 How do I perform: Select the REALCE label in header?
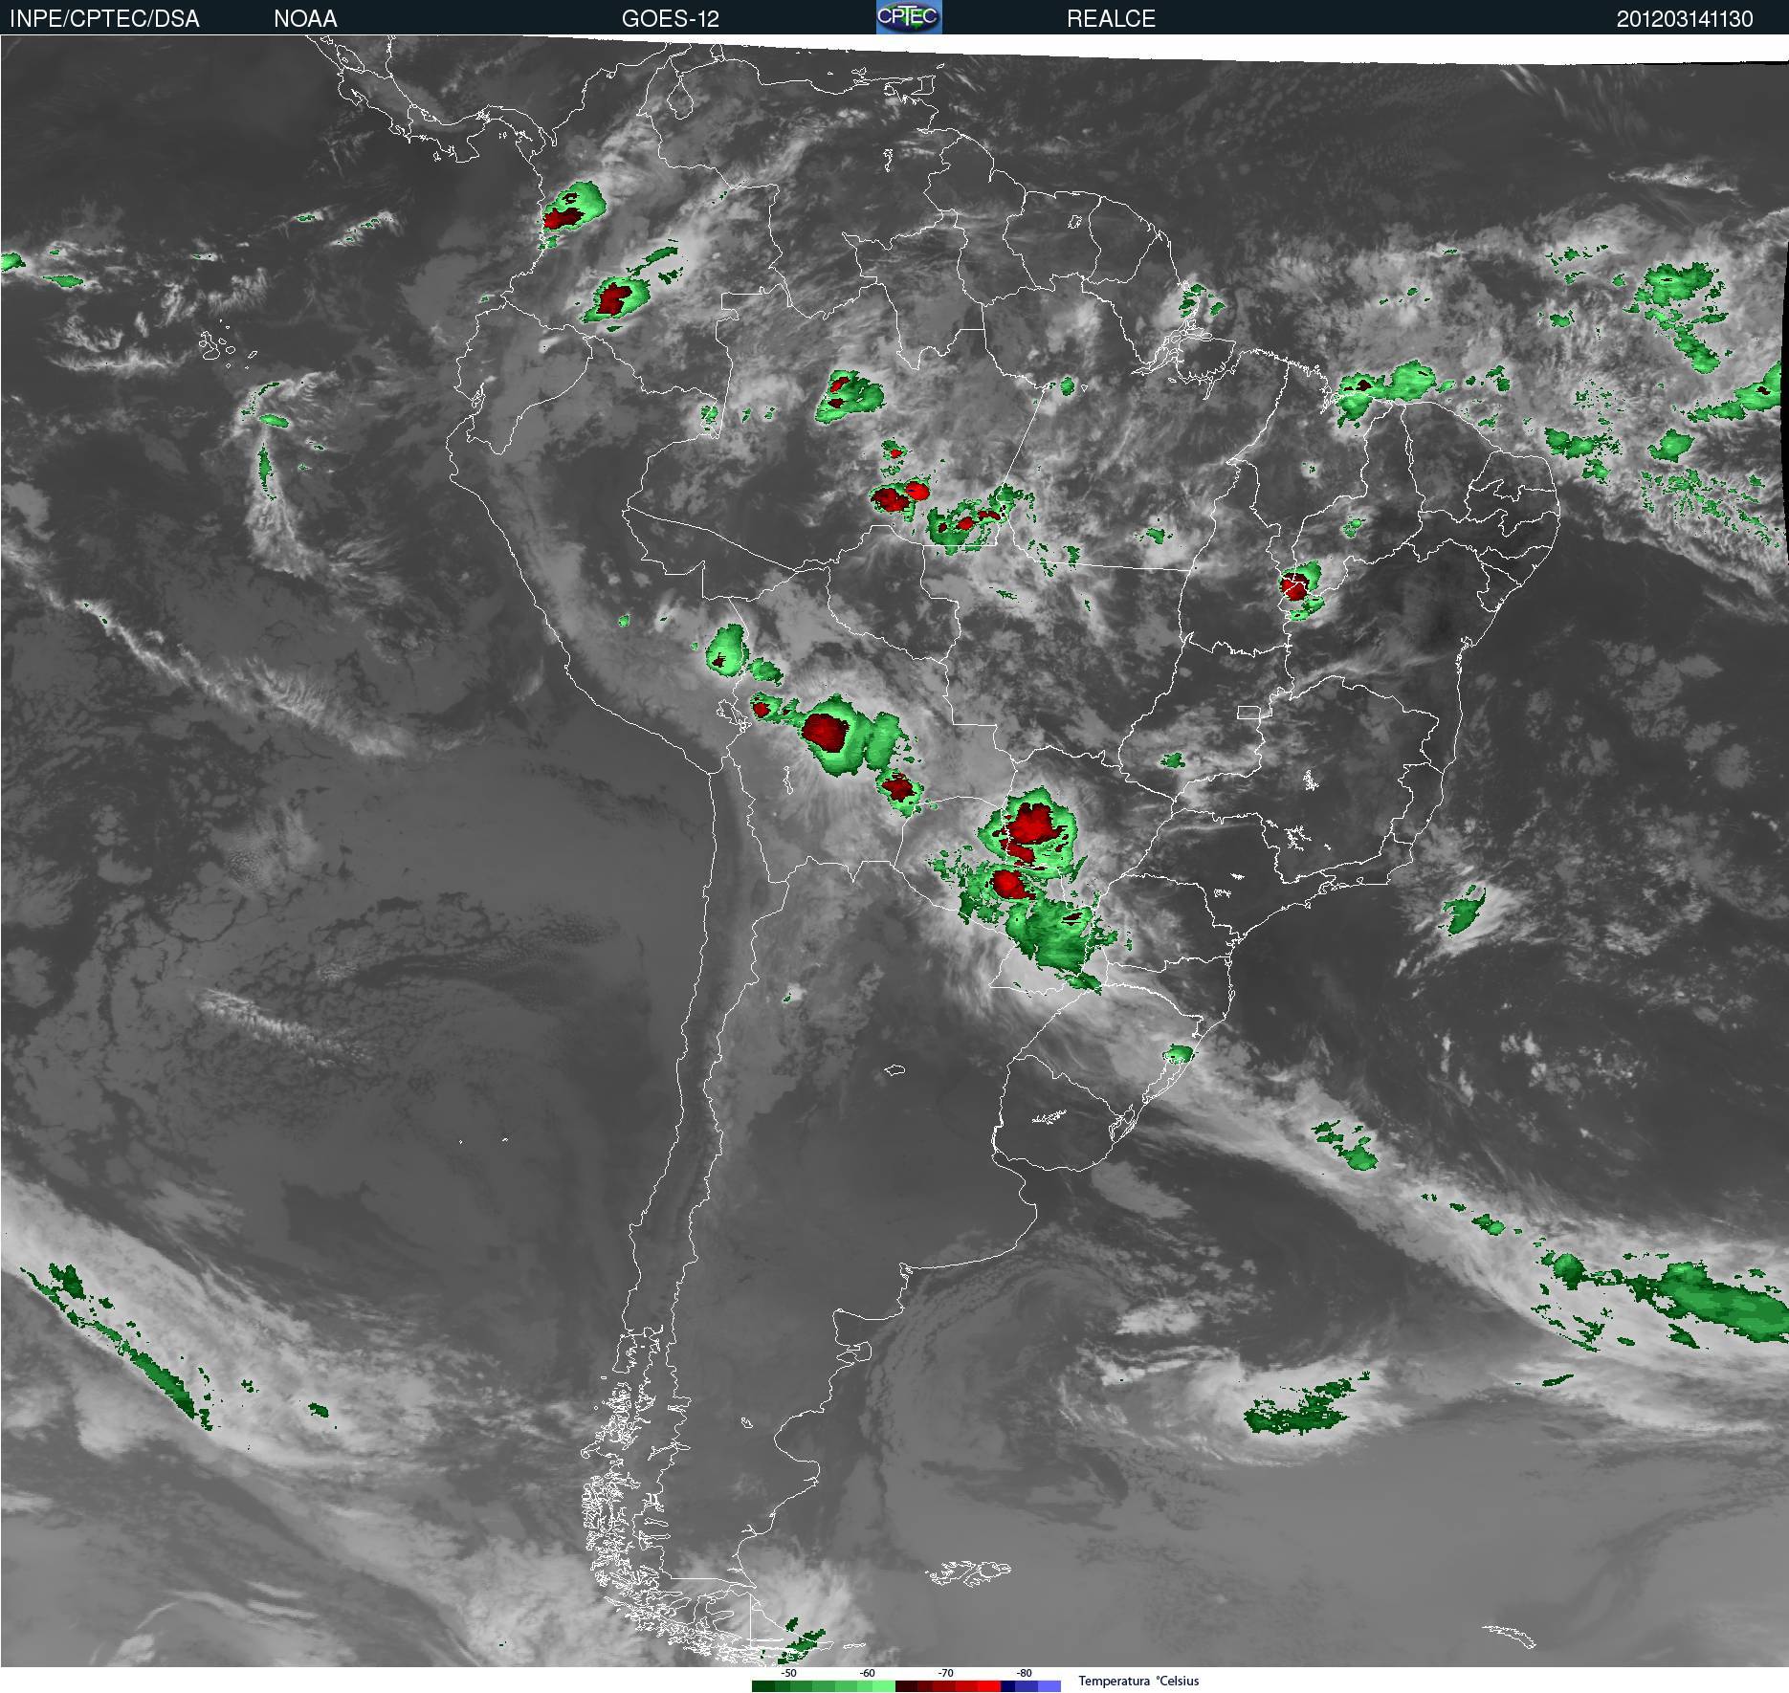tap(1111, 18)
